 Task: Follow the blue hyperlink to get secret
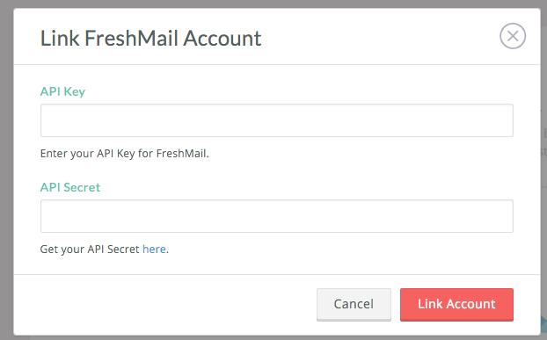click(154, 250)
